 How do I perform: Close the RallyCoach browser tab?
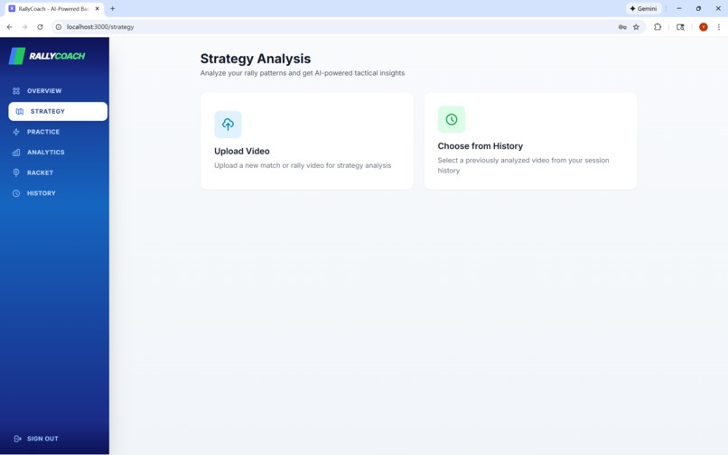click(x=97, y=8)
